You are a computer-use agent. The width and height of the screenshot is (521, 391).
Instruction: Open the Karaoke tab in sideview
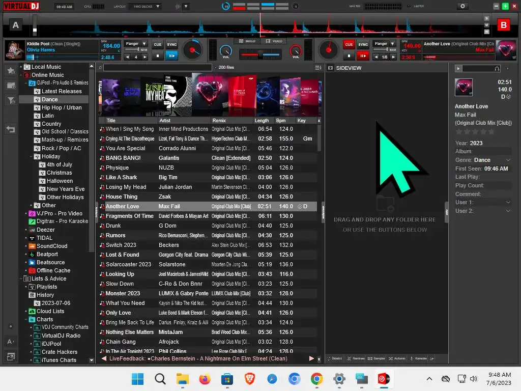pyautogui.click(x=419, y=358)
